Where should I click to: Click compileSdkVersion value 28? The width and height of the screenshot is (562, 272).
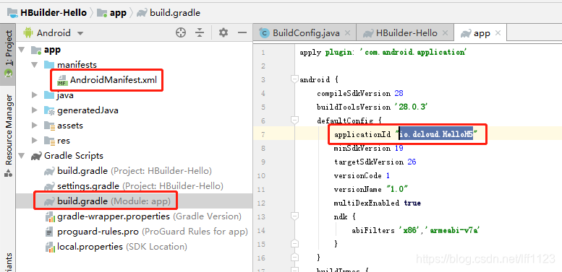coord(399,93)
